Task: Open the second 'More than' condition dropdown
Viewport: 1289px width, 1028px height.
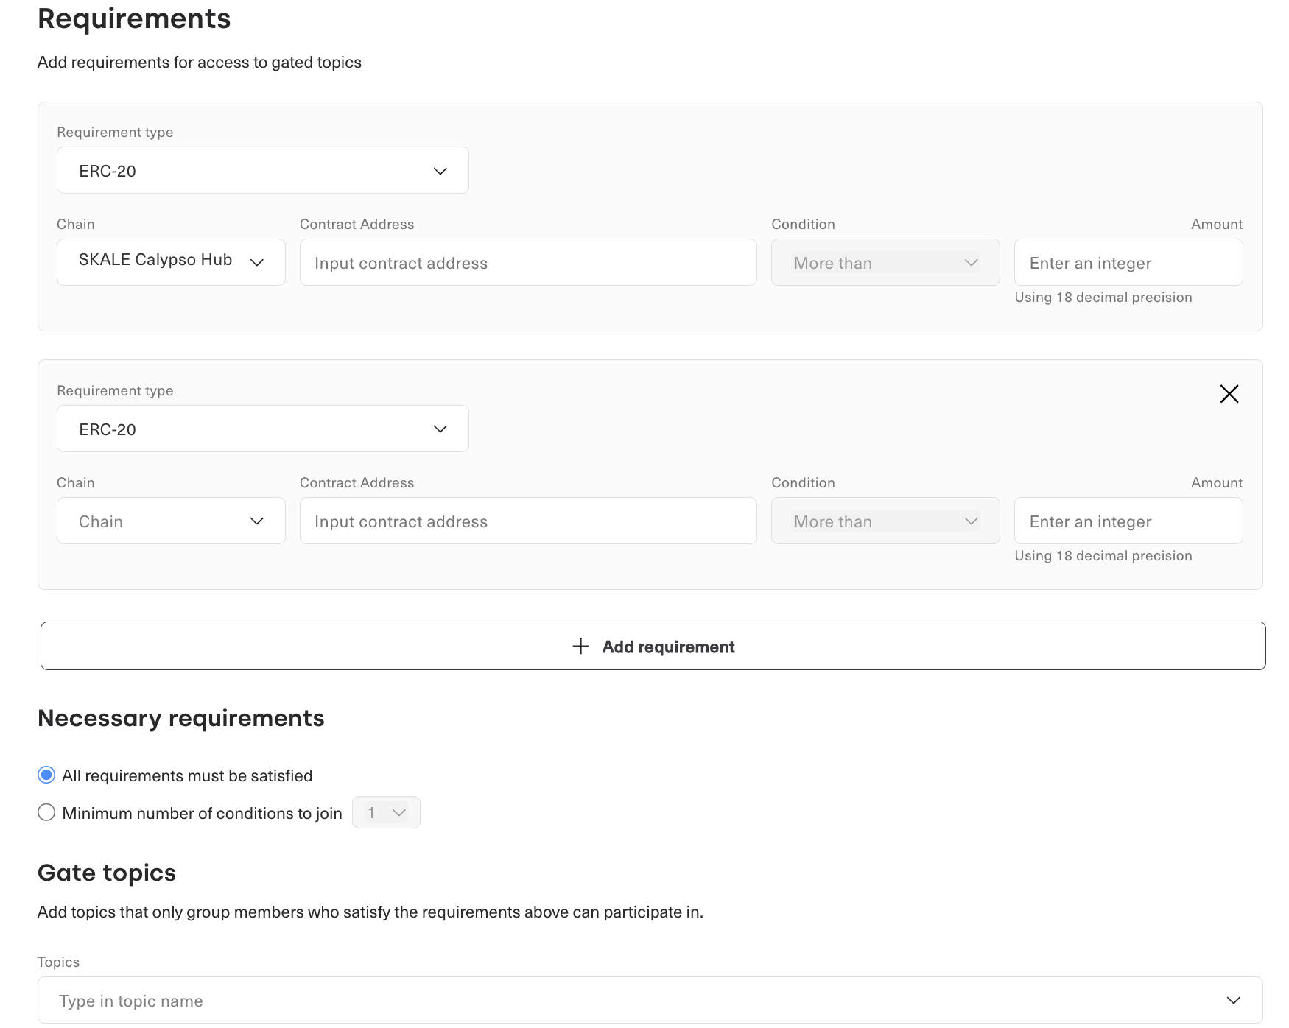Action: click(885, 521)
